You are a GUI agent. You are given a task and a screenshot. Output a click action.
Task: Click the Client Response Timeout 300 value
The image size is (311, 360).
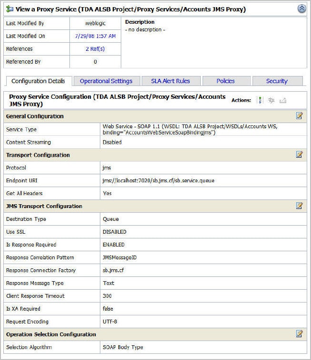pos(107,296)
